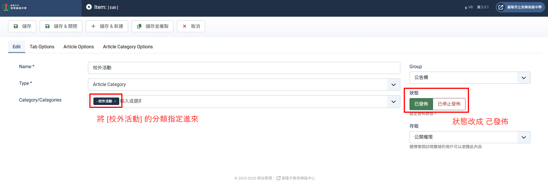Open the 基隆市立安樂高級中學 site link
Screen dimensions: 548x193
pyautogui.click(x=520, y=7)
